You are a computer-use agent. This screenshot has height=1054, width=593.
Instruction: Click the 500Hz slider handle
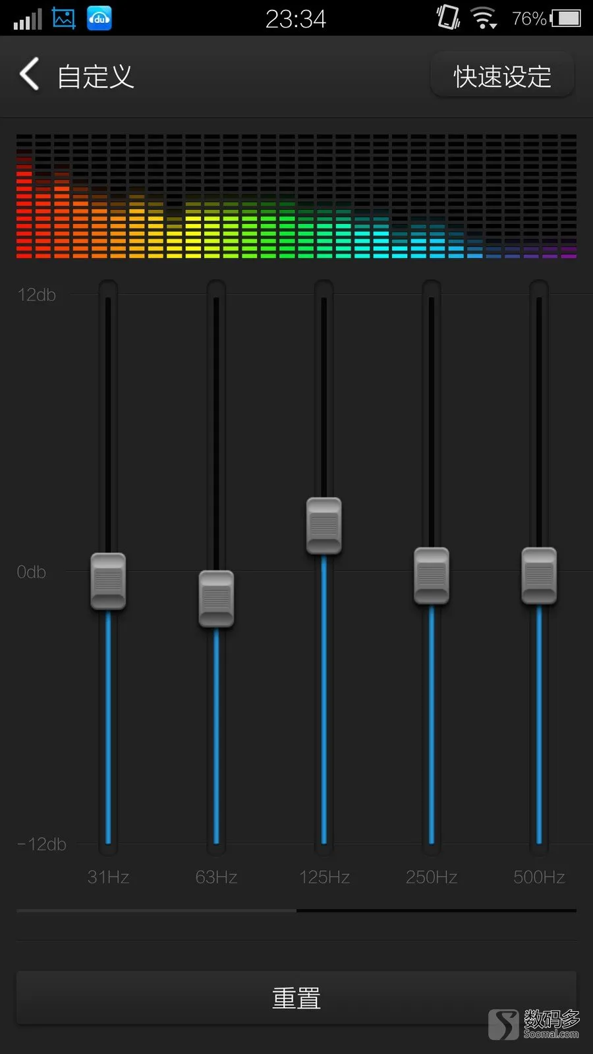coord(539,576)
